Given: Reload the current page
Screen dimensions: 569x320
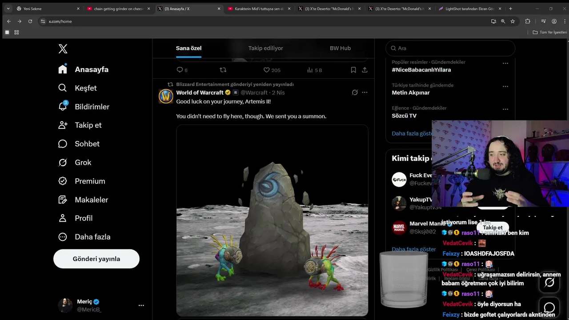Looking at the screenshot, I should pyautogui.click(x=30, y=21).
